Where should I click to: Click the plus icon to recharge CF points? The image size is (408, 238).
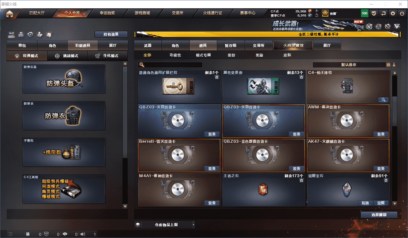(317, 11)
